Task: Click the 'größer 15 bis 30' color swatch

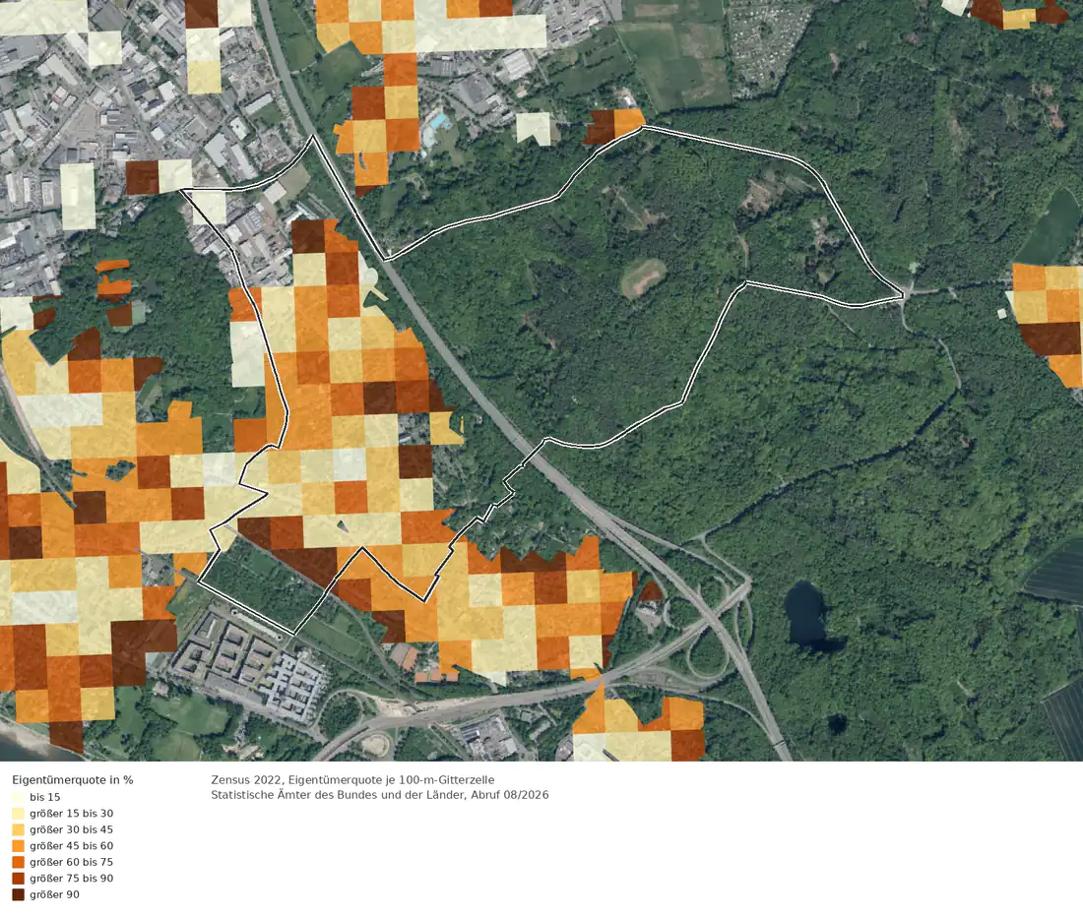Action: 18,814
